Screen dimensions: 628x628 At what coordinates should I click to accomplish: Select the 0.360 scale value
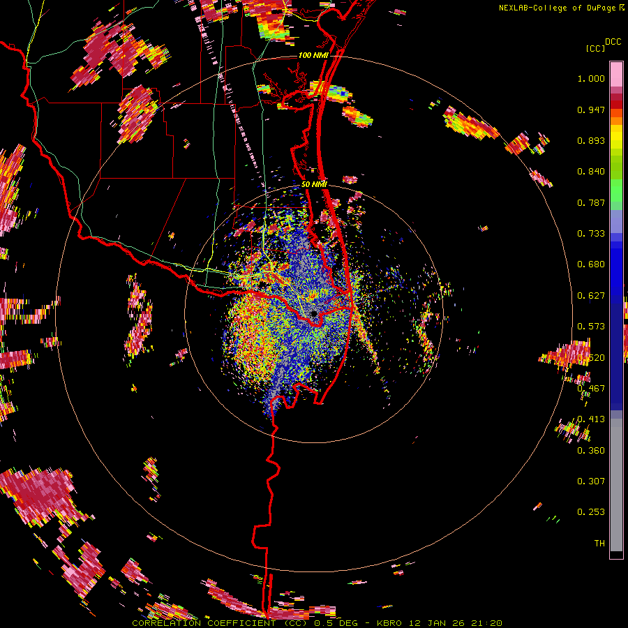(x=591, y=451)
